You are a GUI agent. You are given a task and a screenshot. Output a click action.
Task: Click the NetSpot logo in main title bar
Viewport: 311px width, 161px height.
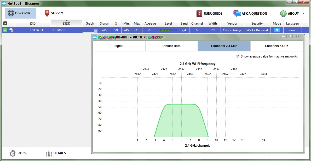[4, 3]
